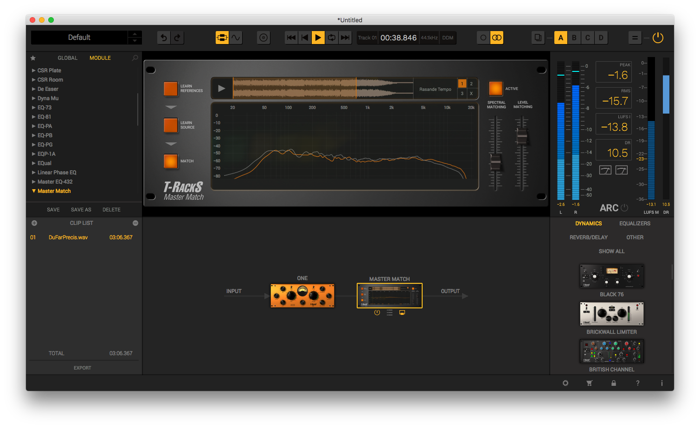700x428 pixels.
Task: Click the DDM dithering field
Action: pyautogui.click(x=448, y=38)
